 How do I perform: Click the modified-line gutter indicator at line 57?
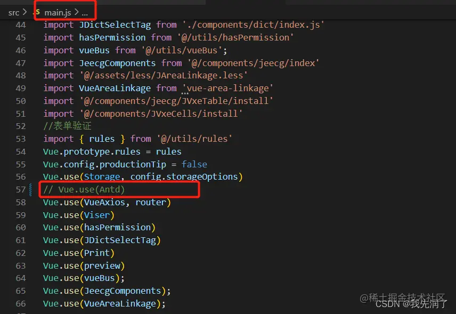point(30,190)
